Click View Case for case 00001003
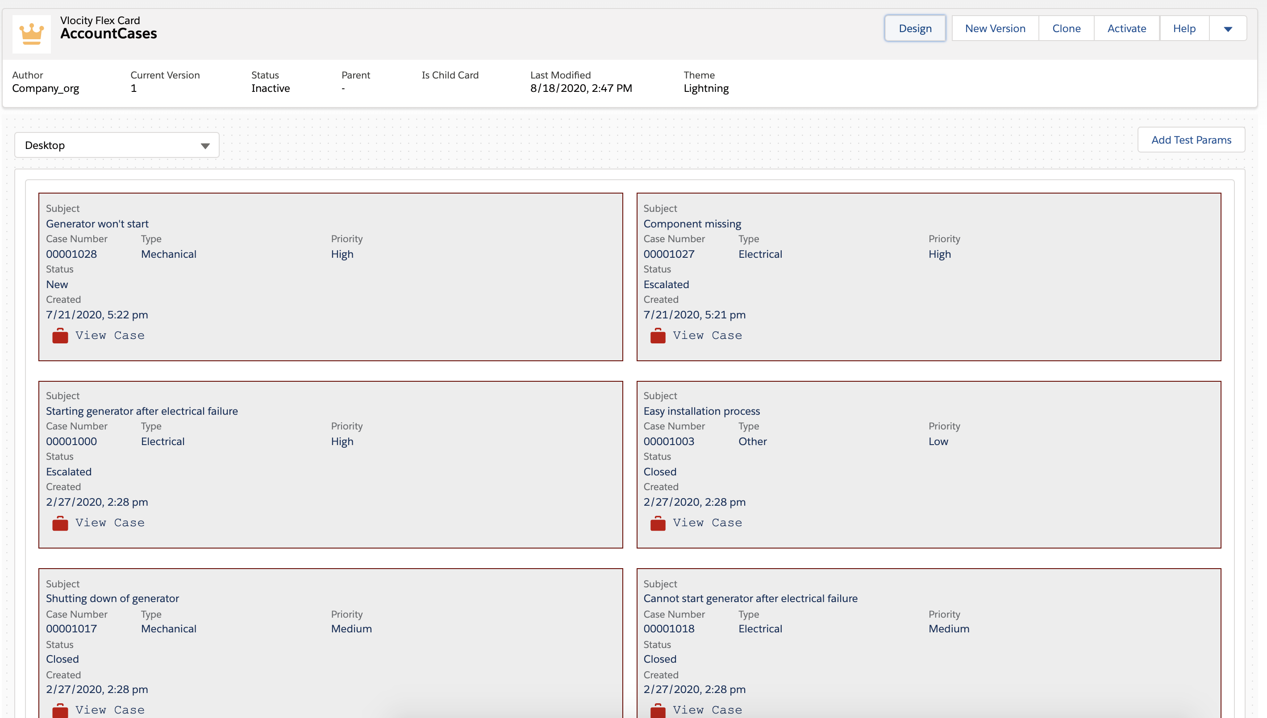Screen dimensions: 1267x718 pyautogui.click(x=707, y=523)
